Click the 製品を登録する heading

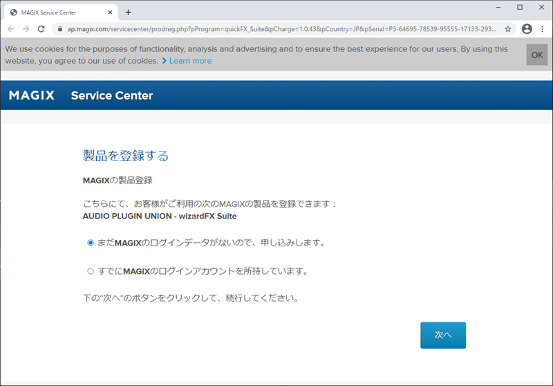tap(126, 156)
